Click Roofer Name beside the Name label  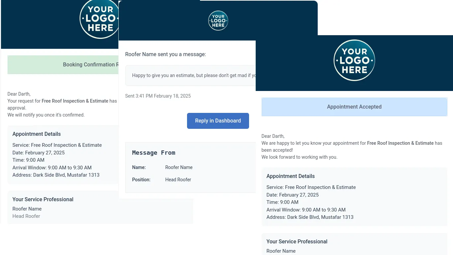tap(179, 167)
